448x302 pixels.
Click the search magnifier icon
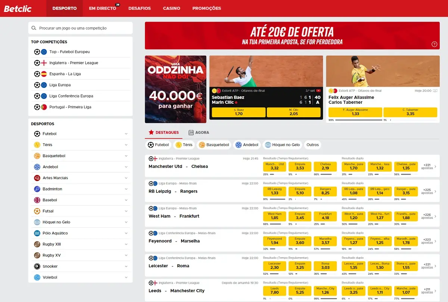(34, 28)
